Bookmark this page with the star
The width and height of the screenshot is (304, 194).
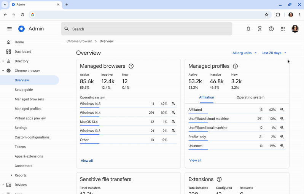point(267,15)
